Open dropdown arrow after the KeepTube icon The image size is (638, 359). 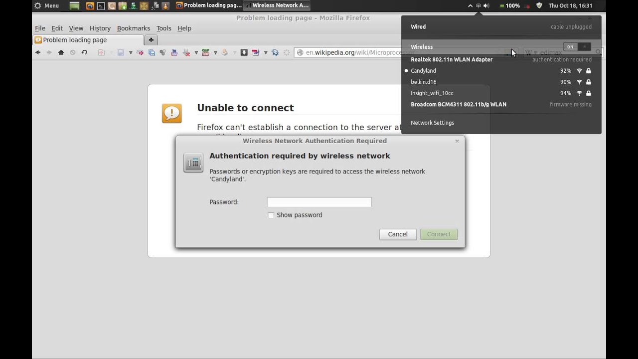point(215,52)
